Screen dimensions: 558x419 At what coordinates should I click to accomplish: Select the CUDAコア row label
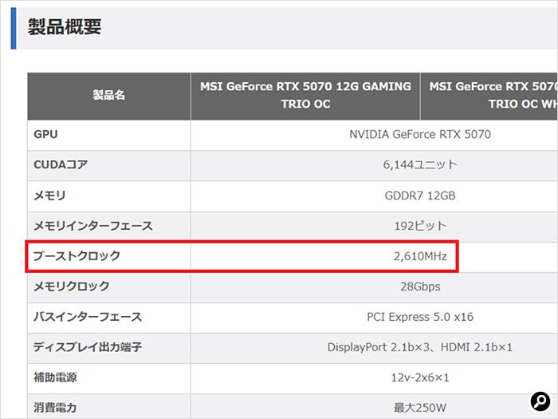[x=61, y=165]
